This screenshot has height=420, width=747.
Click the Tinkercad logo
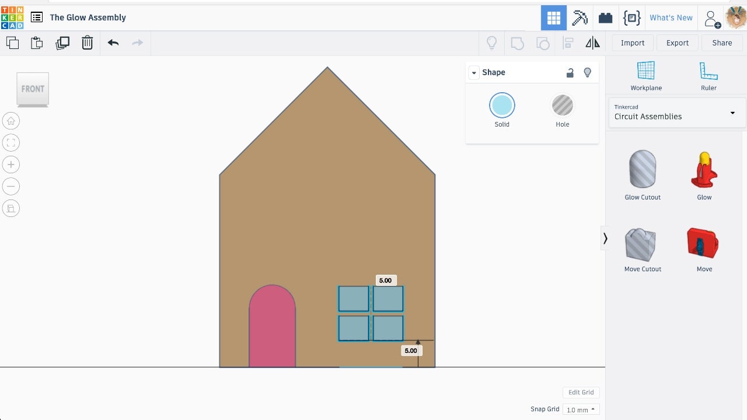(x=12, y=17)
